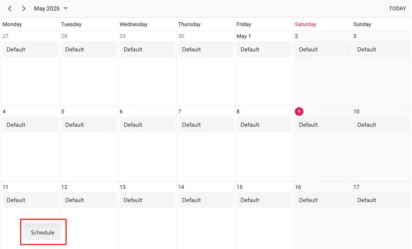Open the May 2026 month dropdown arrow

(x=66, y=8)
